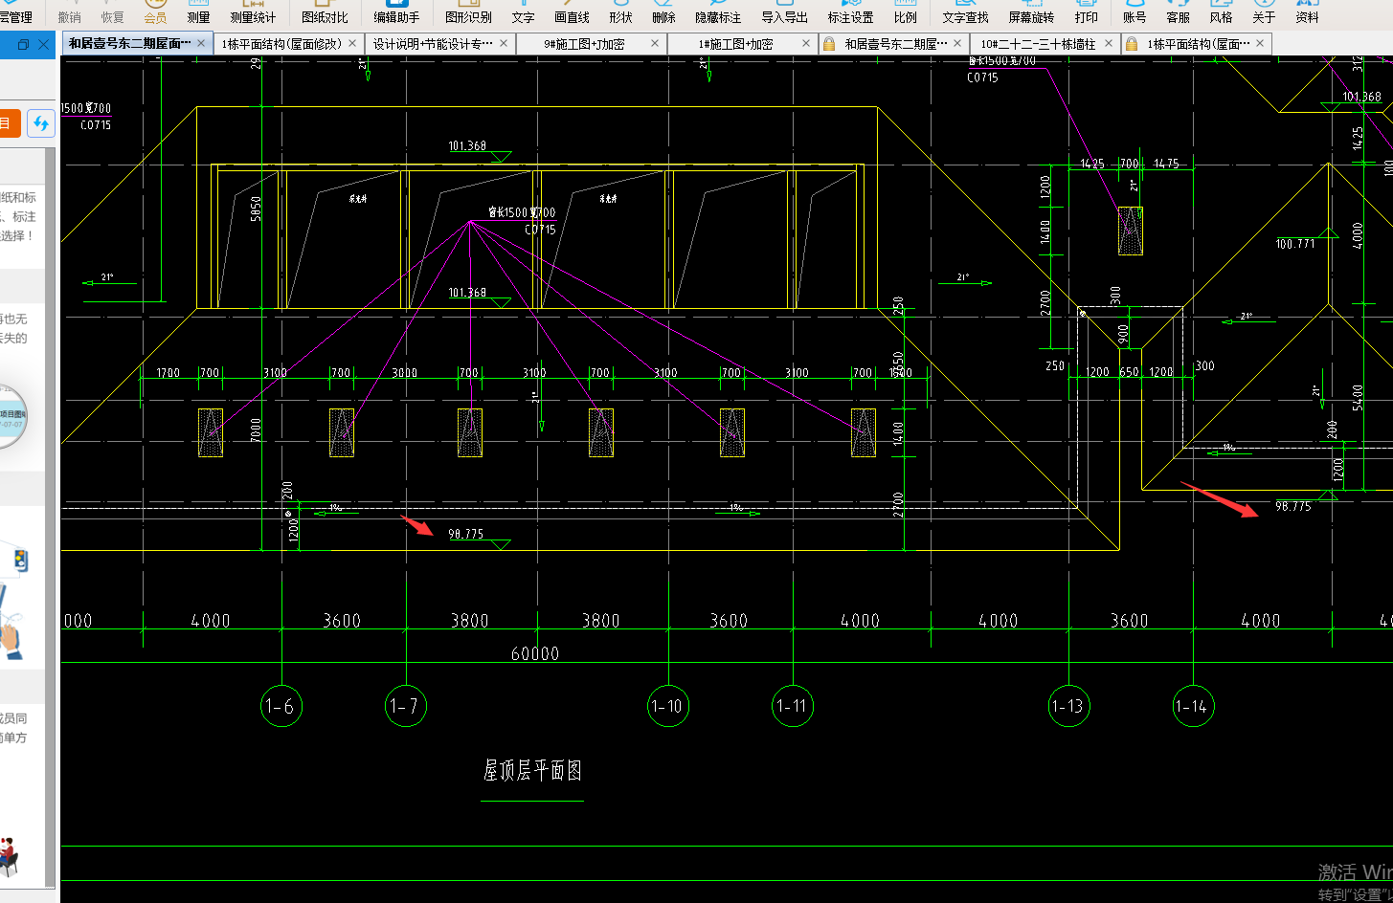Click 屏幕旋转 screen rotate
The image size is (1393, 903).
click(x=1031, y=12)
